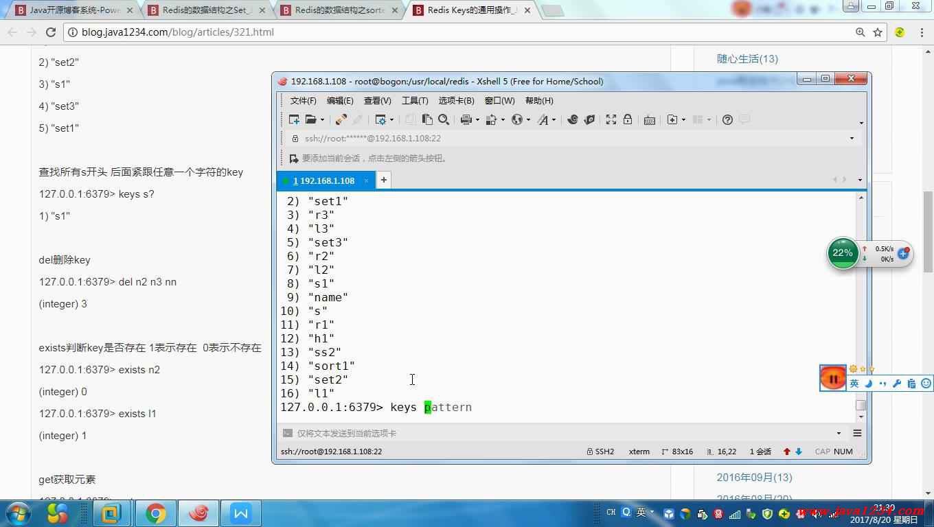The image size is (934, 527).
Task: Click the New Session icon in Xshell toolbar
Action: pos(294,119)
